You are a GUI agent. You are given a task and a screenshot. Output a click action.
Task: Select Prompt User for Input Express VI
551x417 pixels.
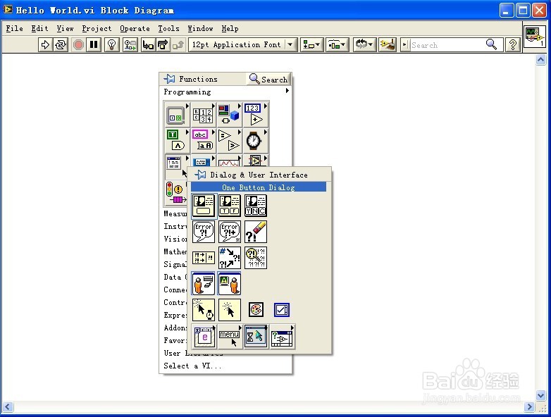204,283
